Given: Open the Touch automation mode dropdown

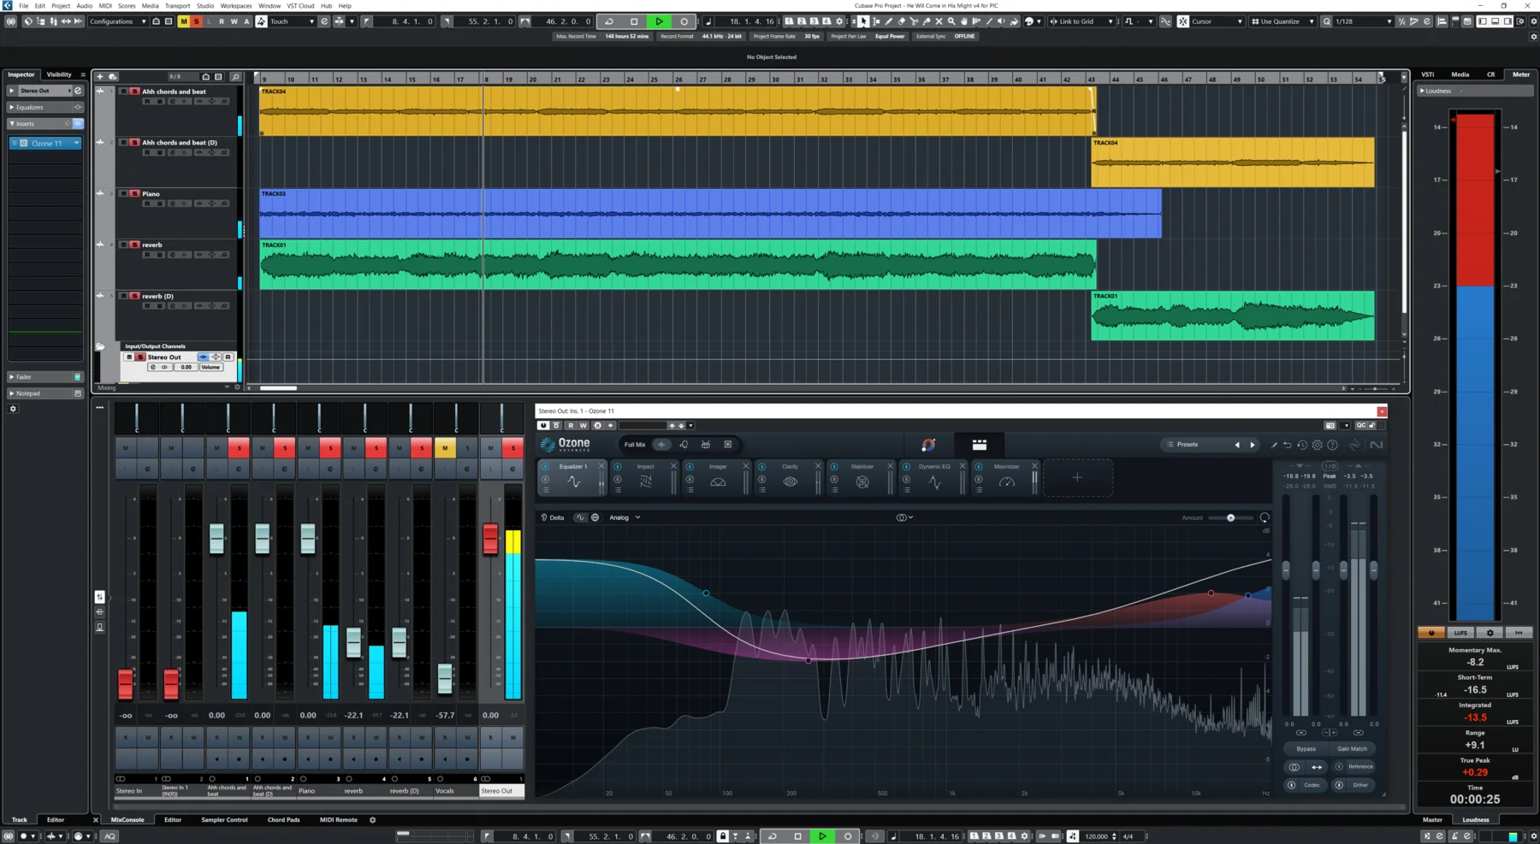Looking at the screenshot, I should [x=292, y=21].
